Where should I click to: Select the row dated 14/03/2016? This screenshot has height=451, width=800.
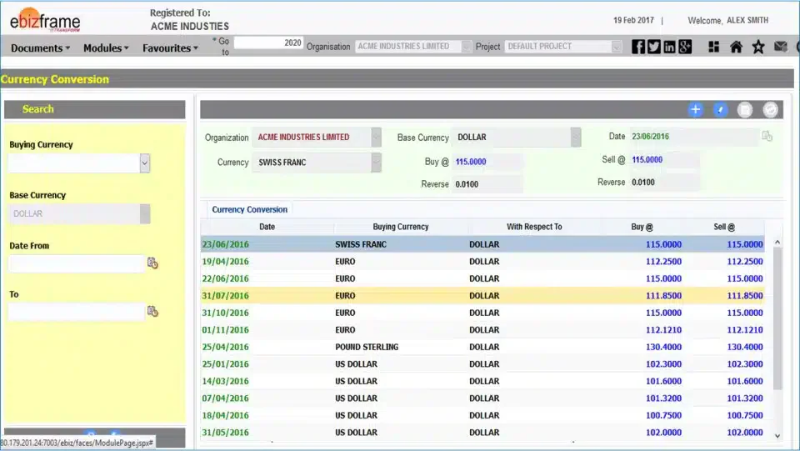click(x=482, y=381)
